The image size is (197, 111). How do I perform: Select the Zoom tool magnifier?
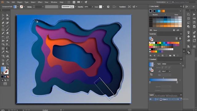pyautogui.click(x=7, y=64)
